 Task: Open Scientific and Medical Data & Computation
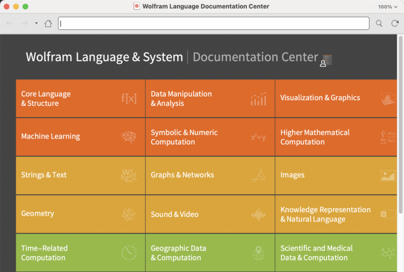coord(336,253)
